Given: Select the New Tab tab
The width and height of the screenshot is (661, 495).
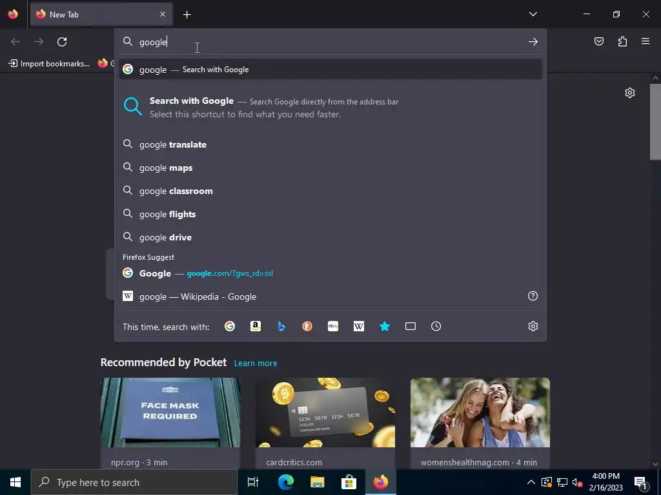Looking at the screenshot, I should tap(101, 14).
